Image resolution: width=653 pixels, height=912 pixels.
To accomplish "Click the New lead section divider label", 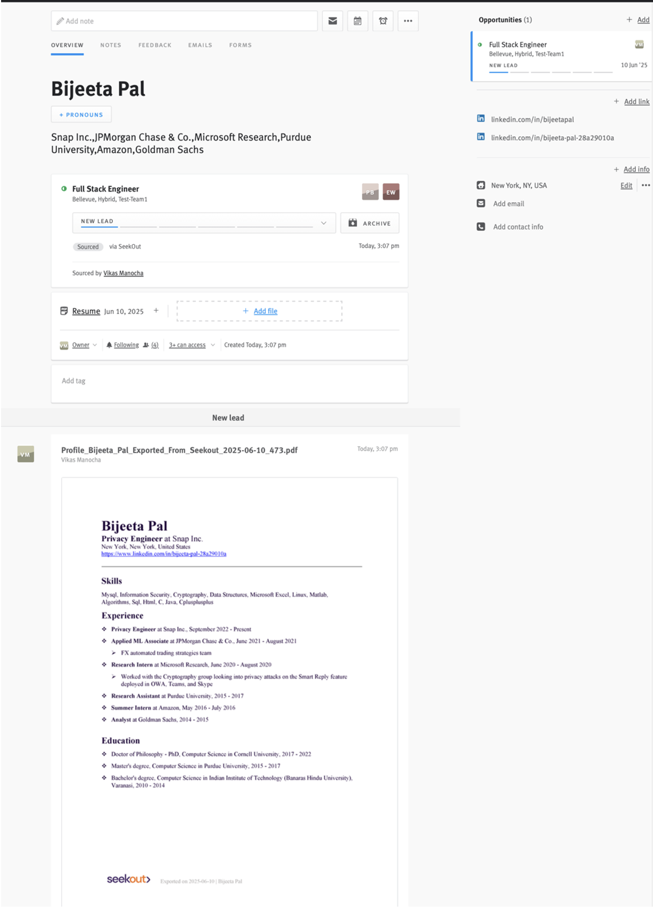I will [228, 418].
